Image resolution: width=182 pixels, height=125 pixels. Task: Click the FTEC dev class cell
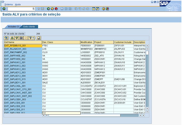click(x=61, y=46)
